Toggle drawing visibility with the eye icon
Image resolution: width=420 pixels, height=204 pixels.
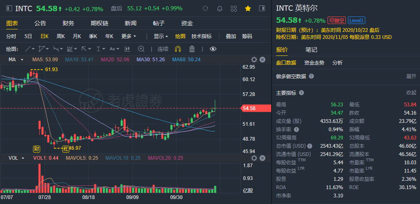point(213,49)
